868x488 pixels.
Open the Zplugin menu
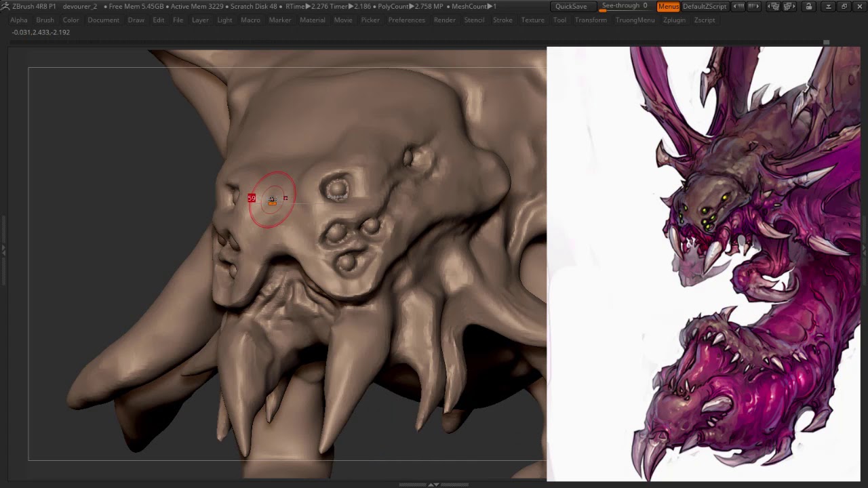pyautogui.click(x=674, y=20)
